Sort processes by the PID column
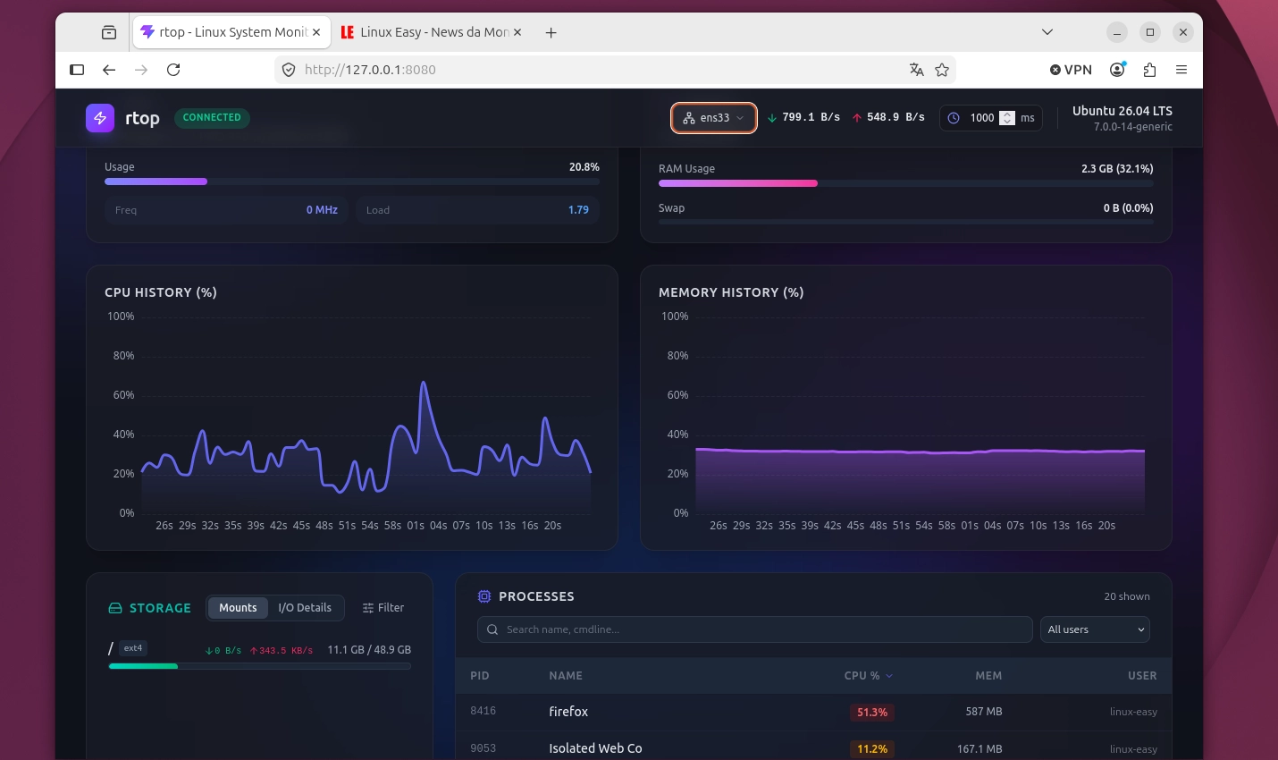The width and height of the screenshot is (1278, 760). [480, 676]
